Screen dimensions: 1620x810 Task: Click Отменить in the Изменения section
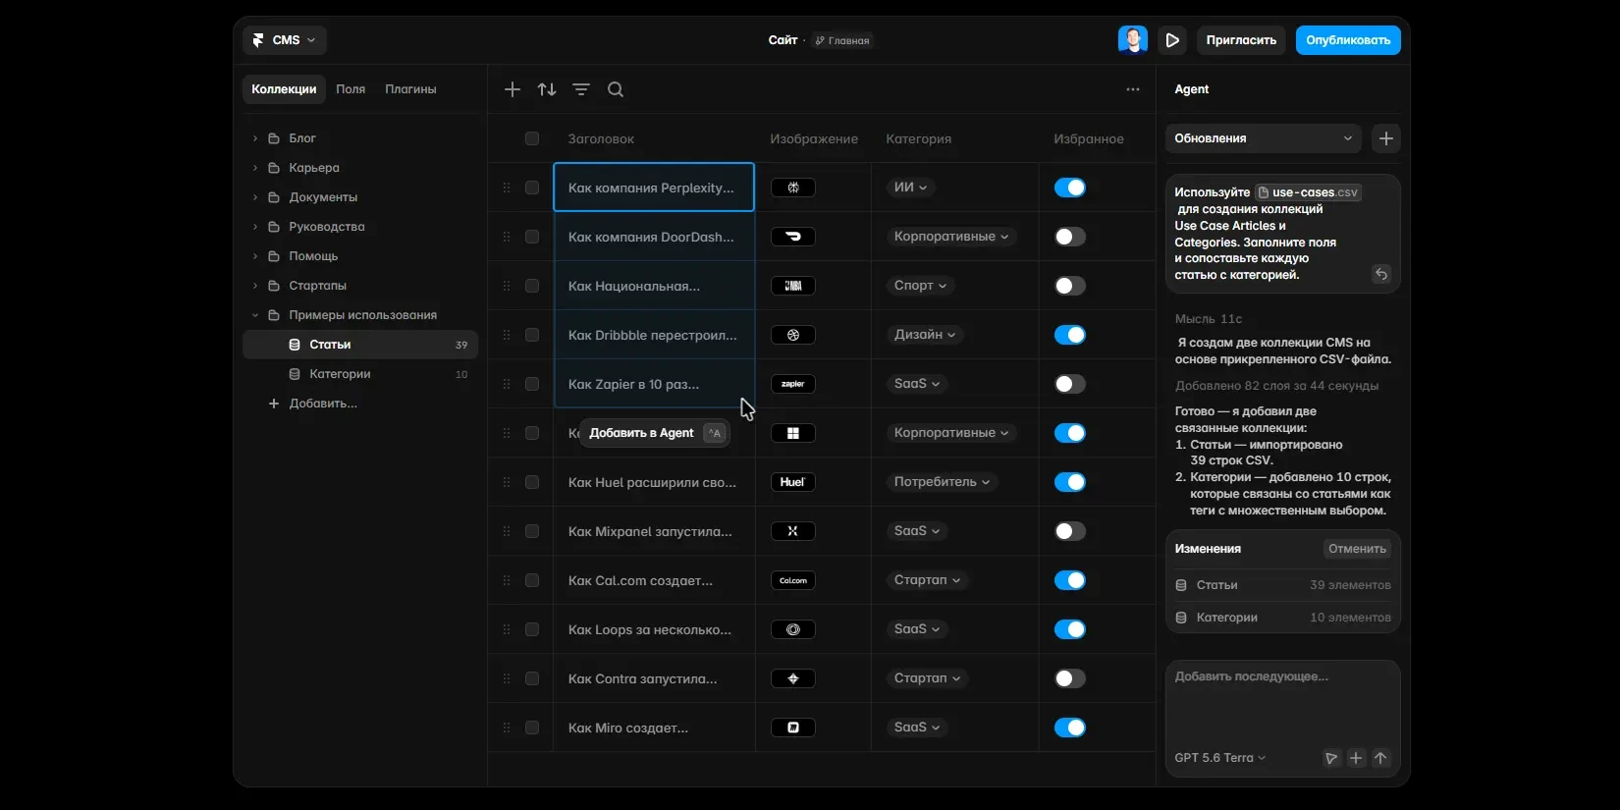tap(1357, 549)
